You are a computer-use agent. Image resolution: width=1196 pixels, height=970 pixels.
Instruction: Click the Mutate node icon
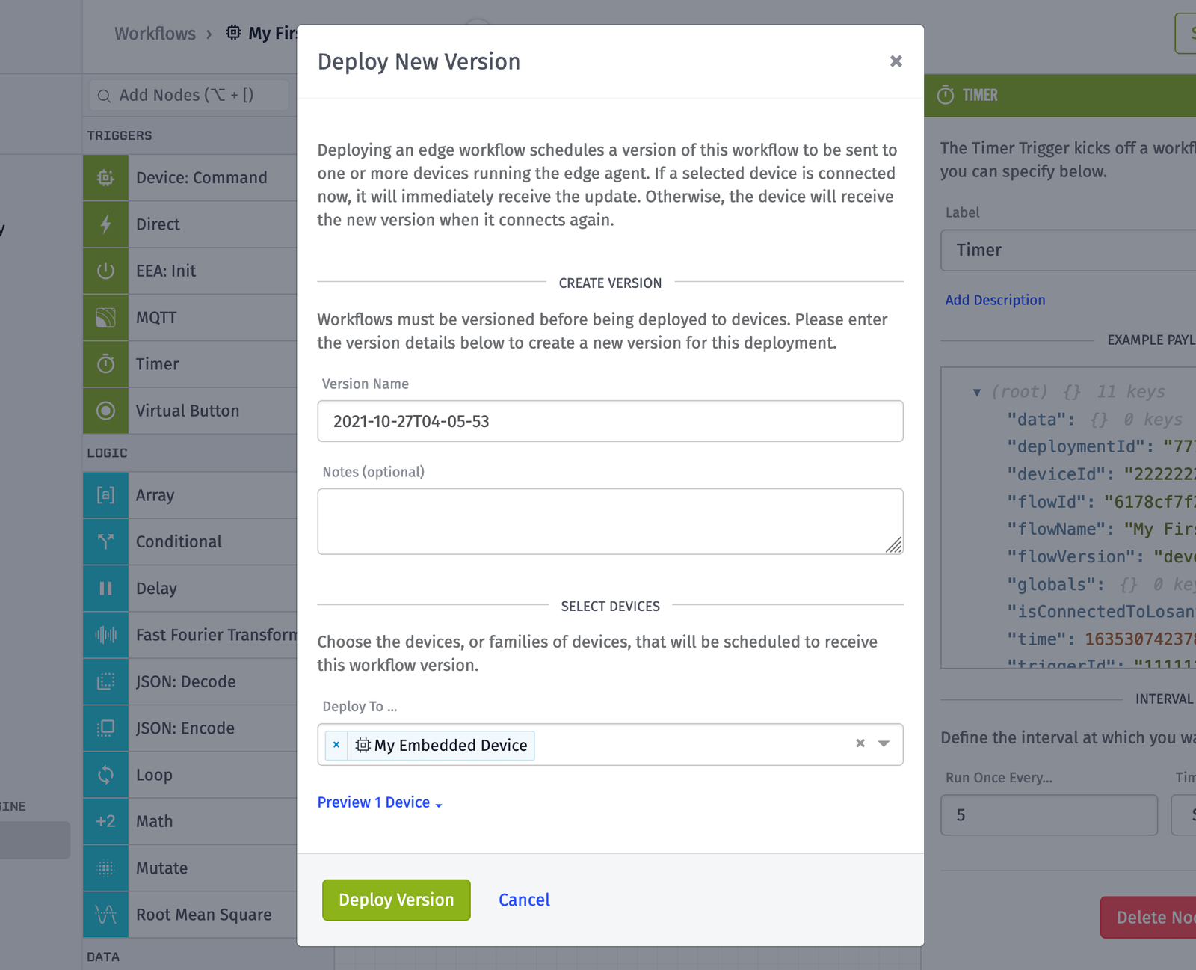tap(105, 868)
